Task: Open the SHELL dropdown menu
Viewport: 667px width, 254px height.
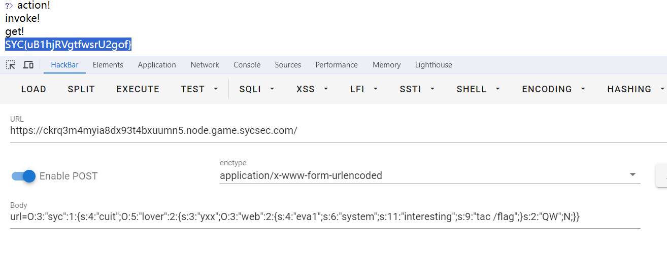Action: point(478,89)
